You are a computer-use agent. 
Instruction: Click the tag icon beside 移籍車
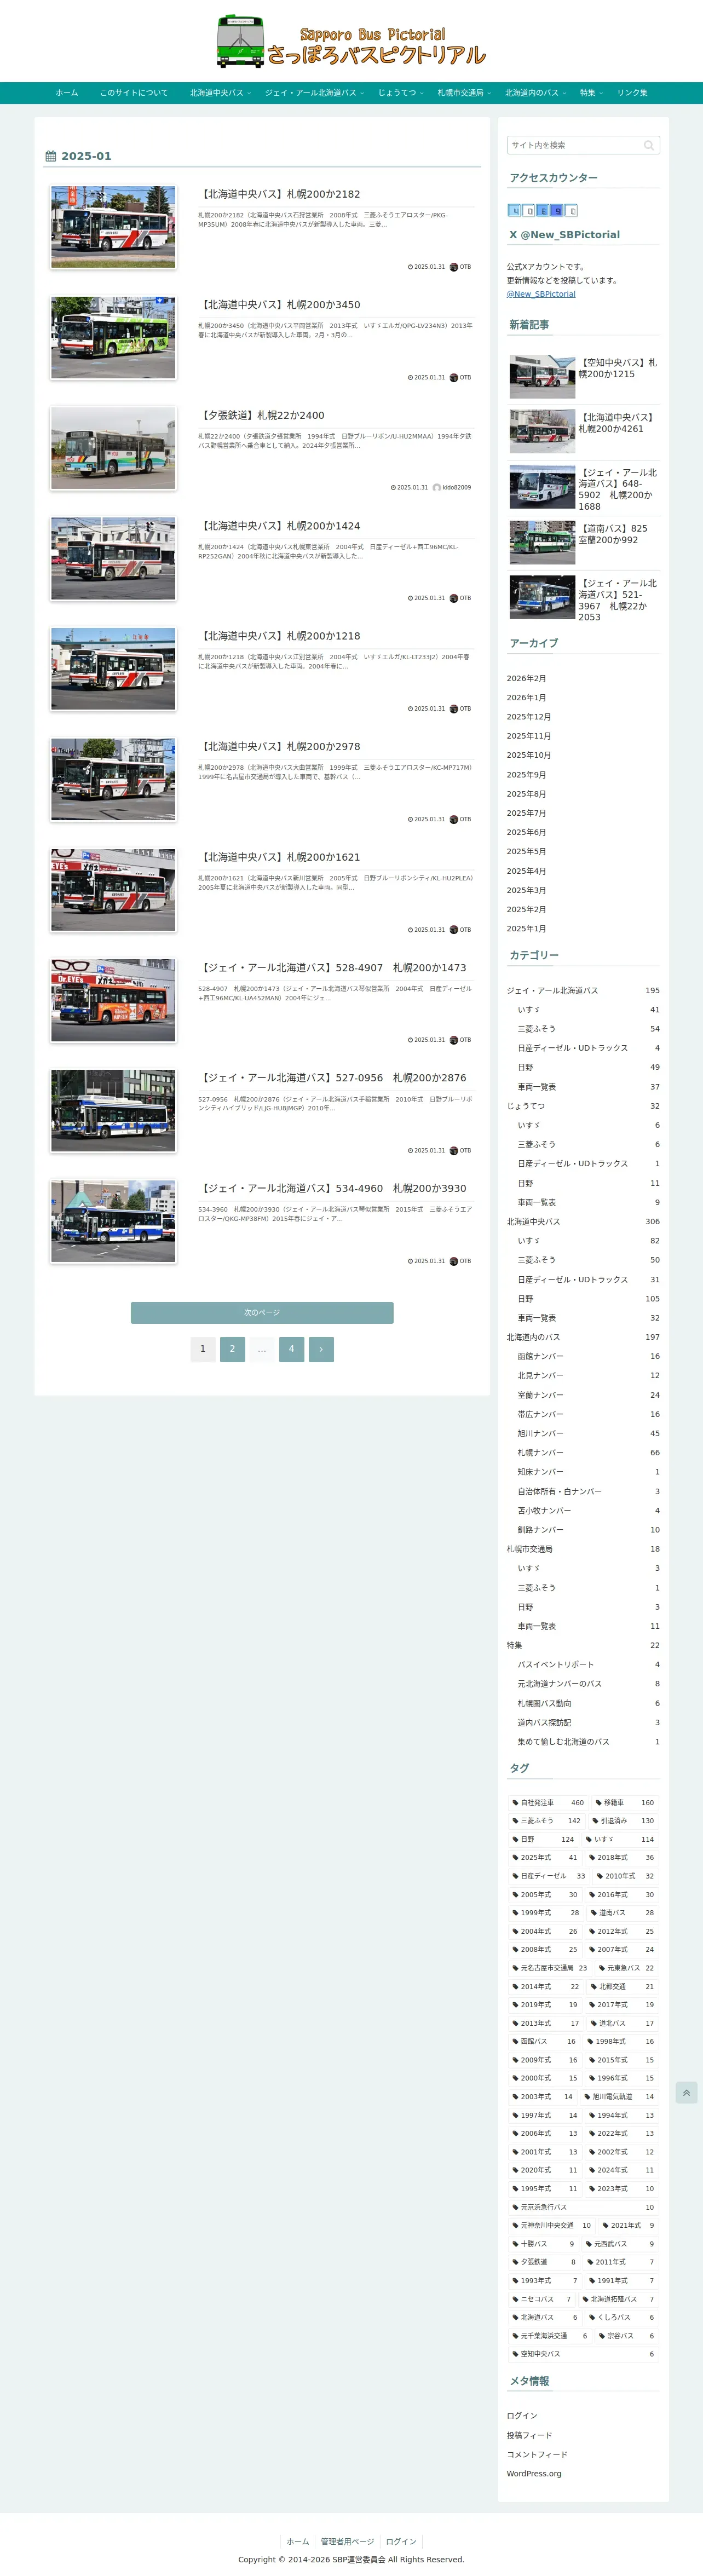coord(598,1802)
